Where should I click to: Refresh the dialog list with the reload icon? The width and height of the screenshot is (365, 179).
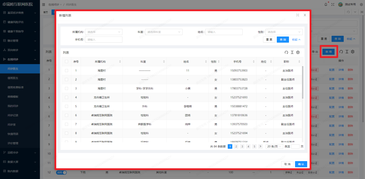tap(286, 52)
